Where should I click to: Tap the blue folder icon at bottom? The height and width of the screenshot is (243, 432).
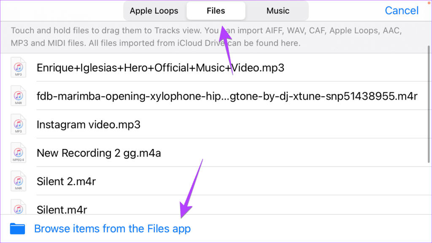[17, 229]
